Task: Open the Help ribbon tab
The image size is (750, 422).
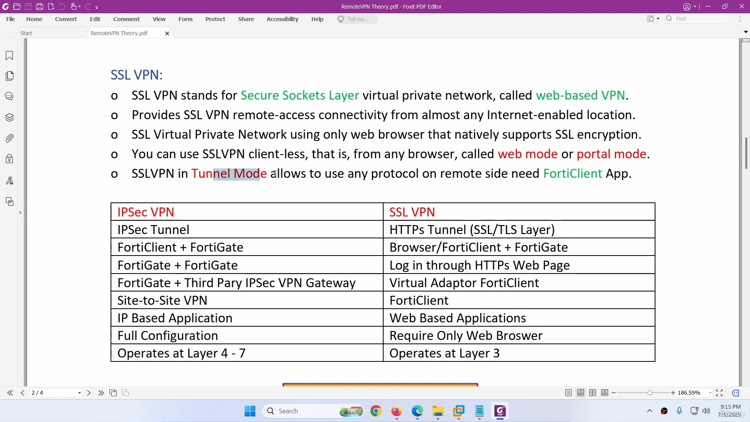Action: (x=317, y=19)
